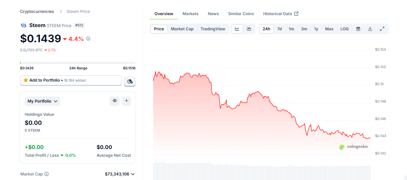The height and width of the screenshot is (180, 407).
Task: Click the $0.1439 current price
Action: [41, 39]
